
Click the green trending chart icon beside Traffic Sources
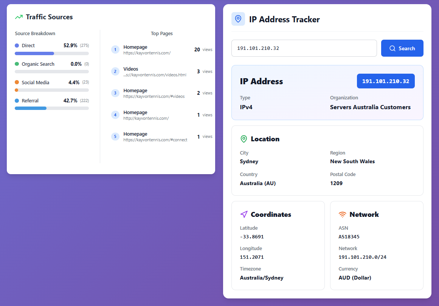point(19,17)
